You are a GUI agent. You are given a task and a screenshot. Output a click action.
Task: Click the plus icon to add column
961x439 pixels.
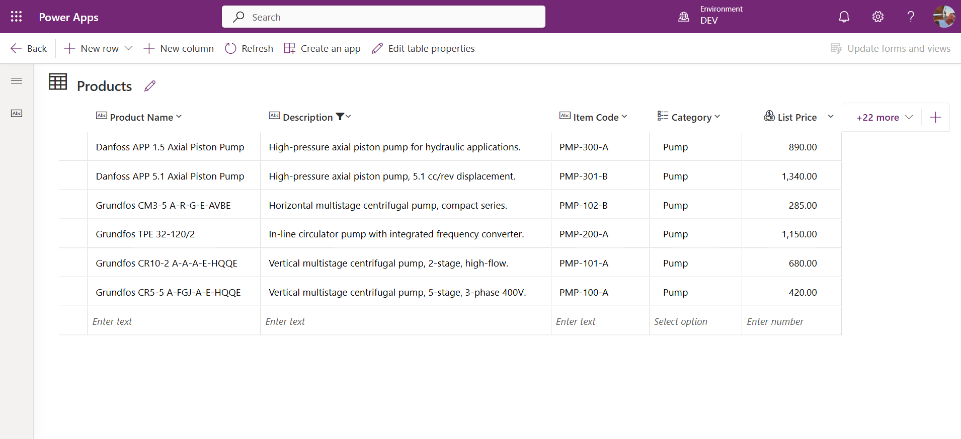coord(935,117)
